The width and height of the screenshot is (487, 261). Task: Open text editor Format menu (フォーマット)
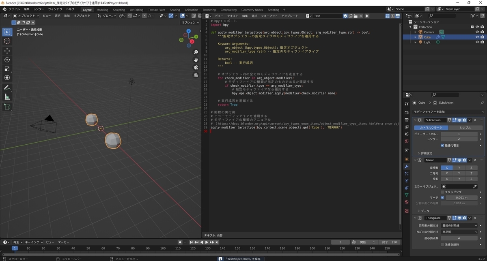click(269, 16)
